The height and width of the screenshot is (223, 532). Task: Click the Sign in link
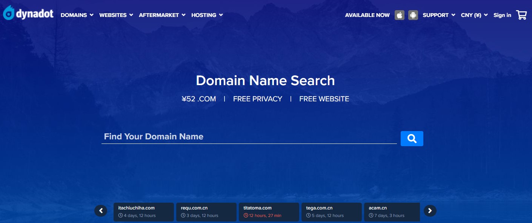[502, 15]
